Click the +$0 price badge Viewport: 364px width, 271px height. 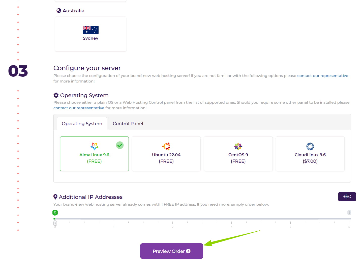pos(347,197)
